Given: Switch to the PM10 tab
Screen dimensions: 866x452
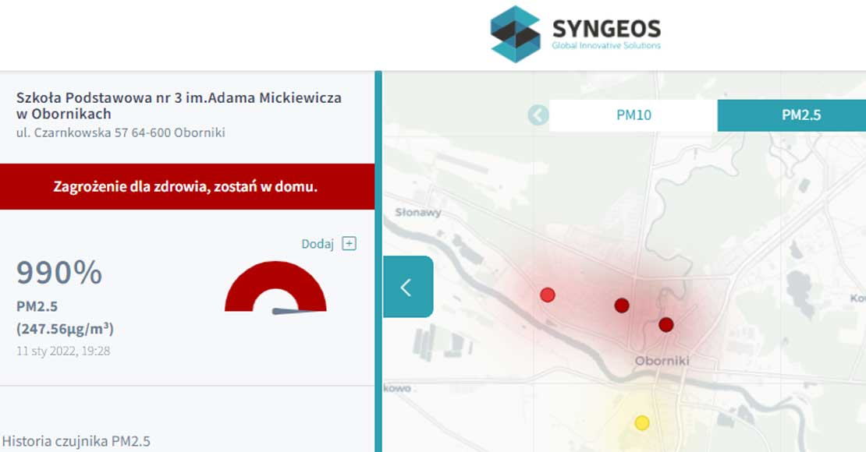Looking at the screenshot, I should (x=634, y=114).
